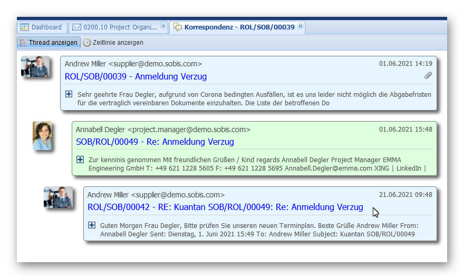464x279 pixels.
Task: Click sender Andrew Miller on 14:19 message
Action: (133, 64)
